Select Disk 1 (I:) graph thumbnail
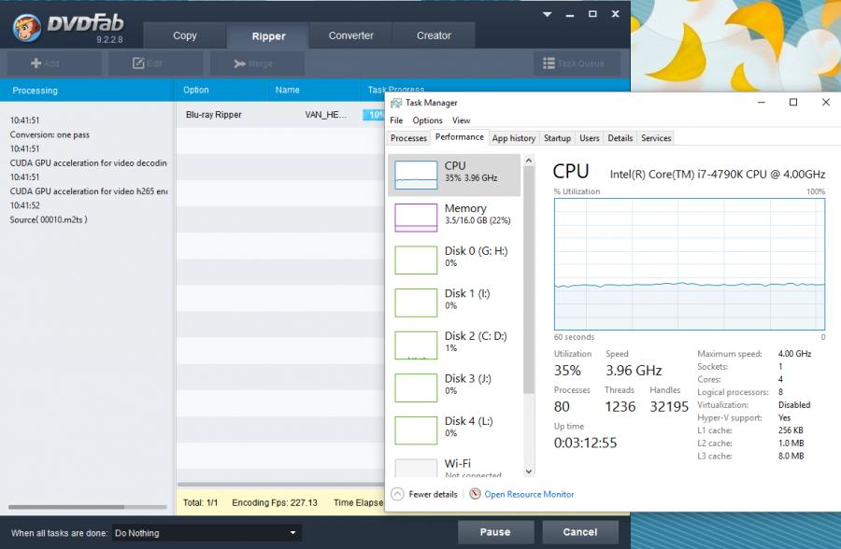Screen dimensions: 841x549 [x=416, y=303]
